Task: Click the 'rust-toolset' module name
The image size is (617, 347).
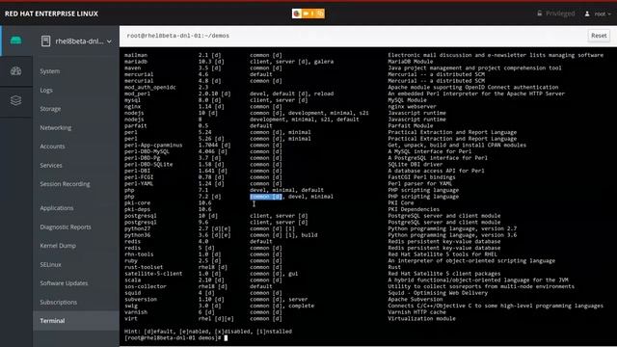Action: pyautogui.click(x=144, y=267)
